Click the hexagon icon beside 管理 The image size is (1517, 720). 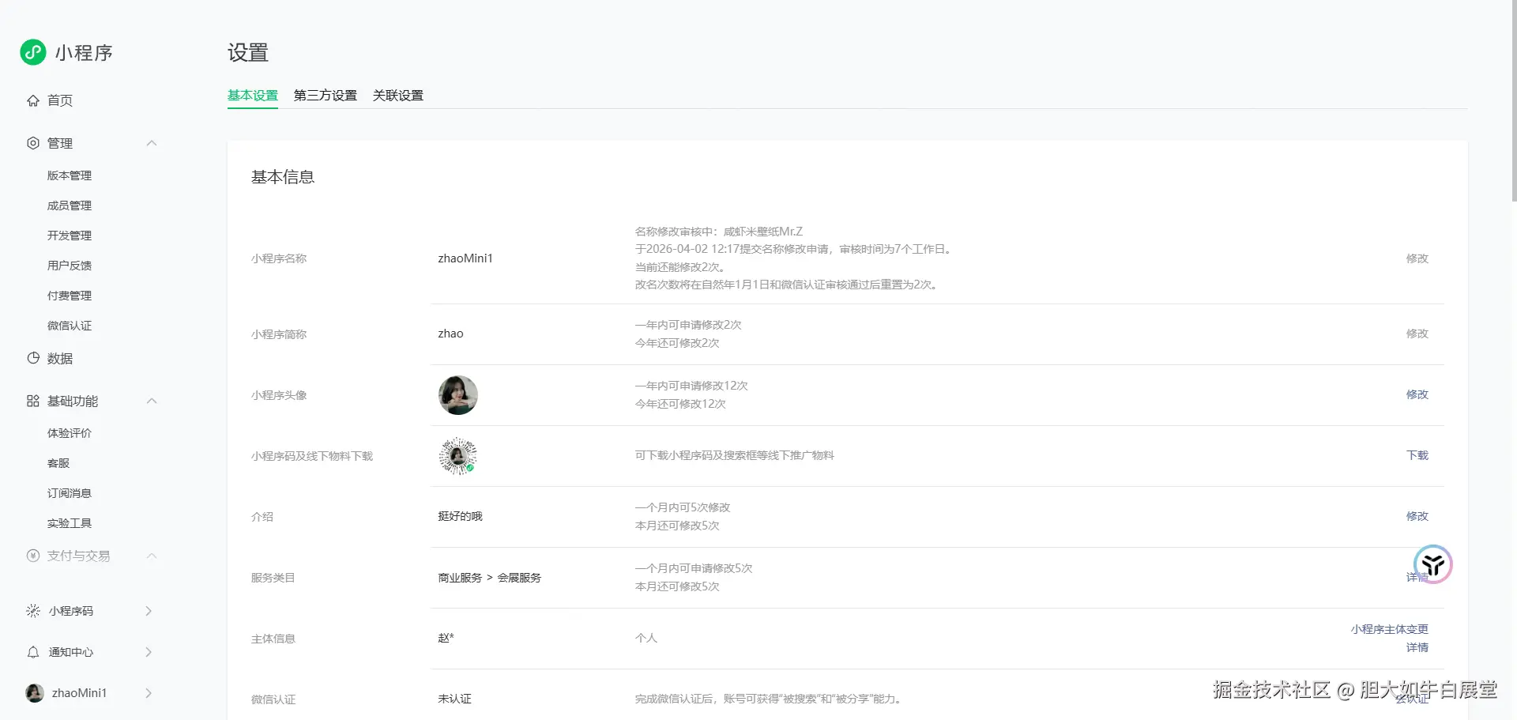[33, 143]
